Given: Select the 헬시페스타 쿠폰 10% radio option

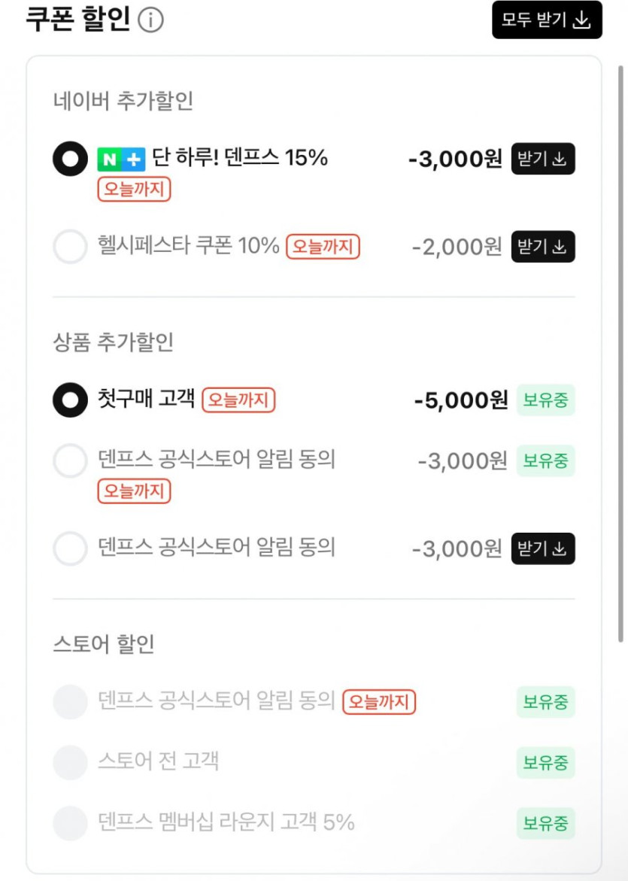Looking at the screenshot, I should 70,247.
